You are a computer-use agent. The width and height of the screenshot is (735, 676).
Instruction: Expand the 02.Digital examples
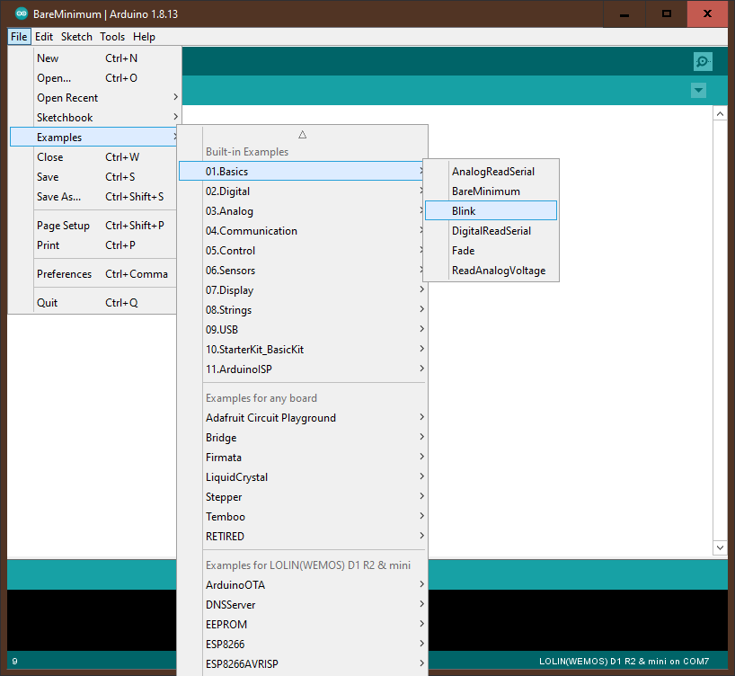[x=302, y=191]
